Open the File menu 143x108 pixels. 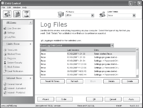[3, 8]
